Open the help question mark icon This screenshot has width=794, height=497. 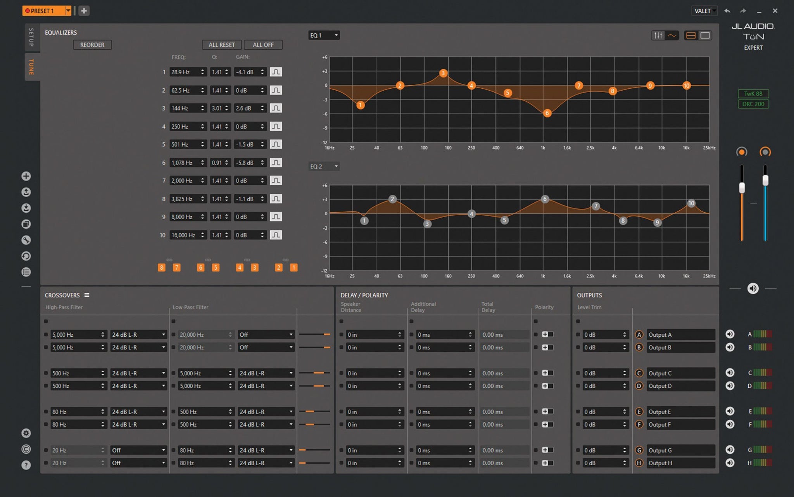tap(26, 465)
